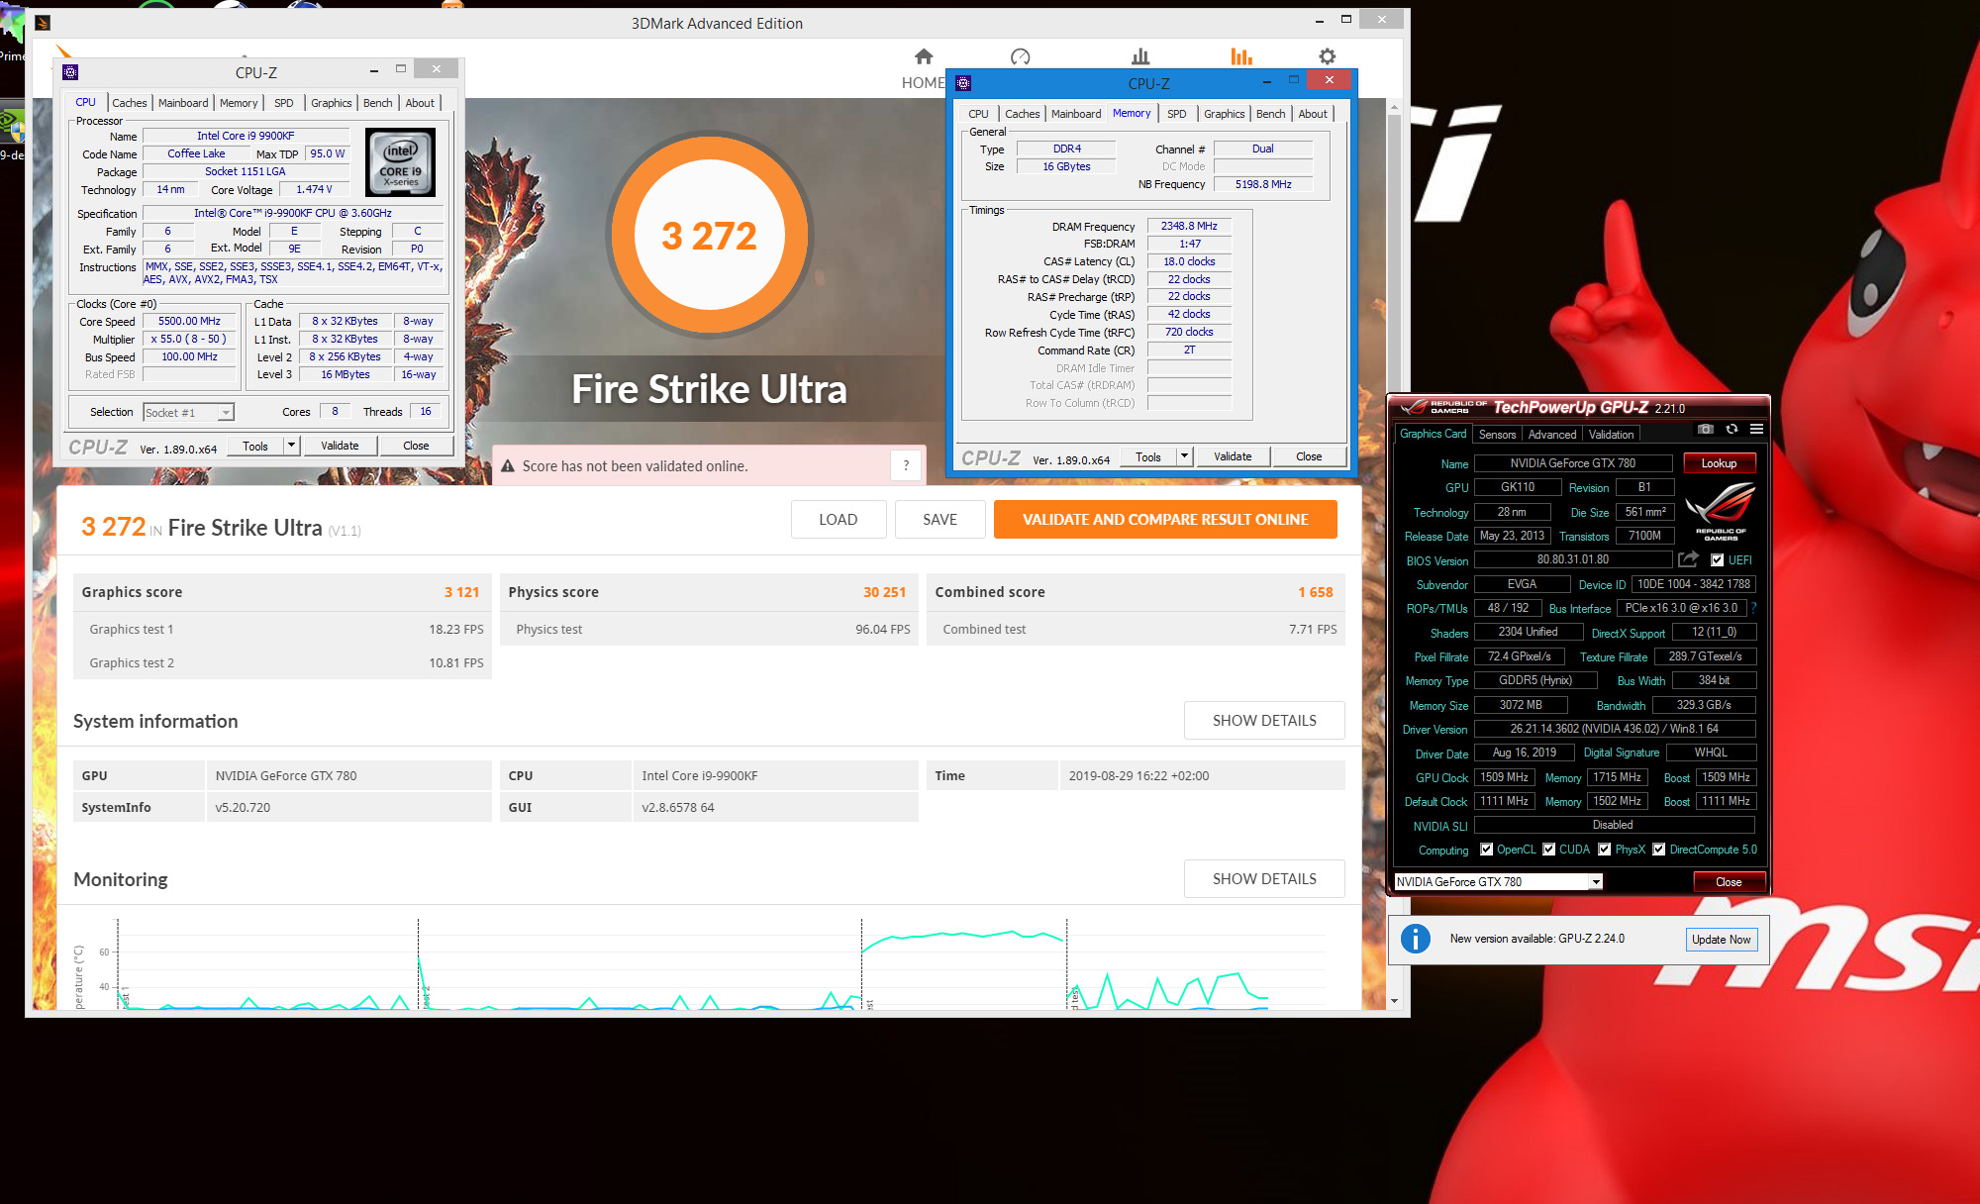Toggle the CUDA checkbox

(1549, 850)
